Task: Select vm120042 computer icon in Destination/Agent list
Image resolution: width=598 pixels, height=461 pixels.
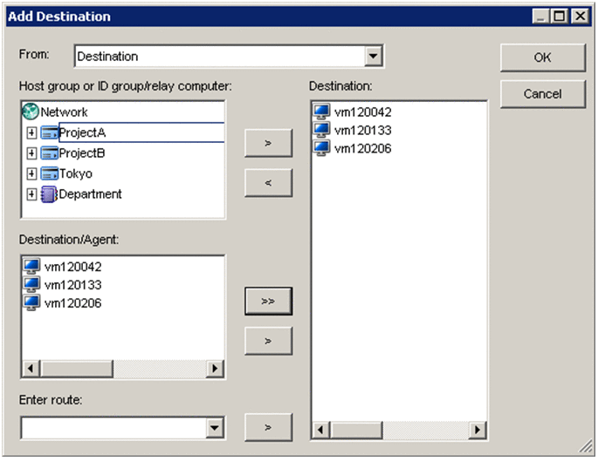Action: pos(32,268)
